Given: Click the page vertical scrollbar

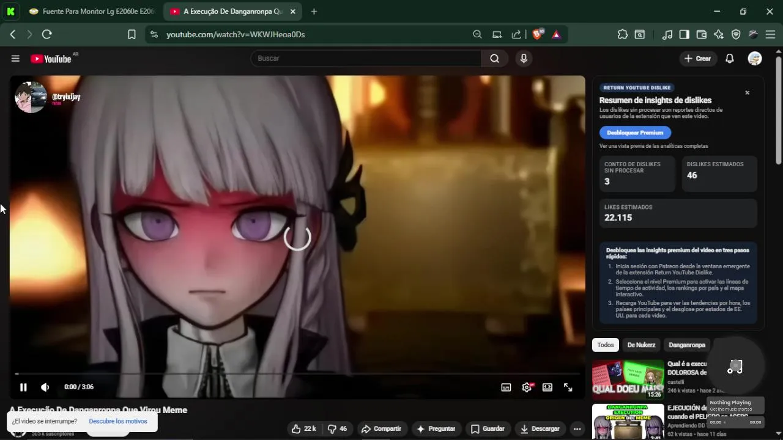Looking at the screenshot, I should (779, 110).
